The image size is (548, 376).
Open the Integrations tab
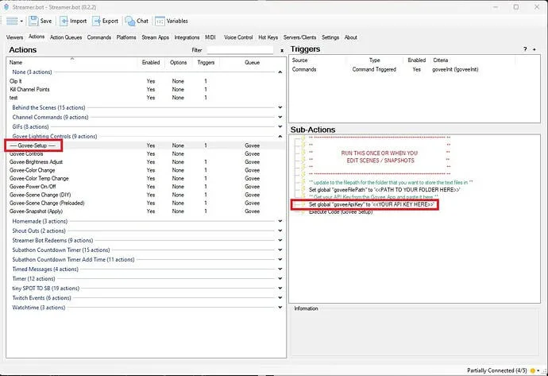[187, 37]
